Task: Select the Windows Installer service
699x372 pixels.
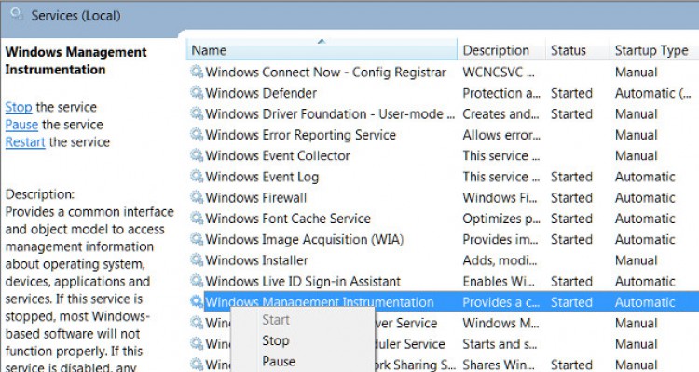Action: pos(256,260)
